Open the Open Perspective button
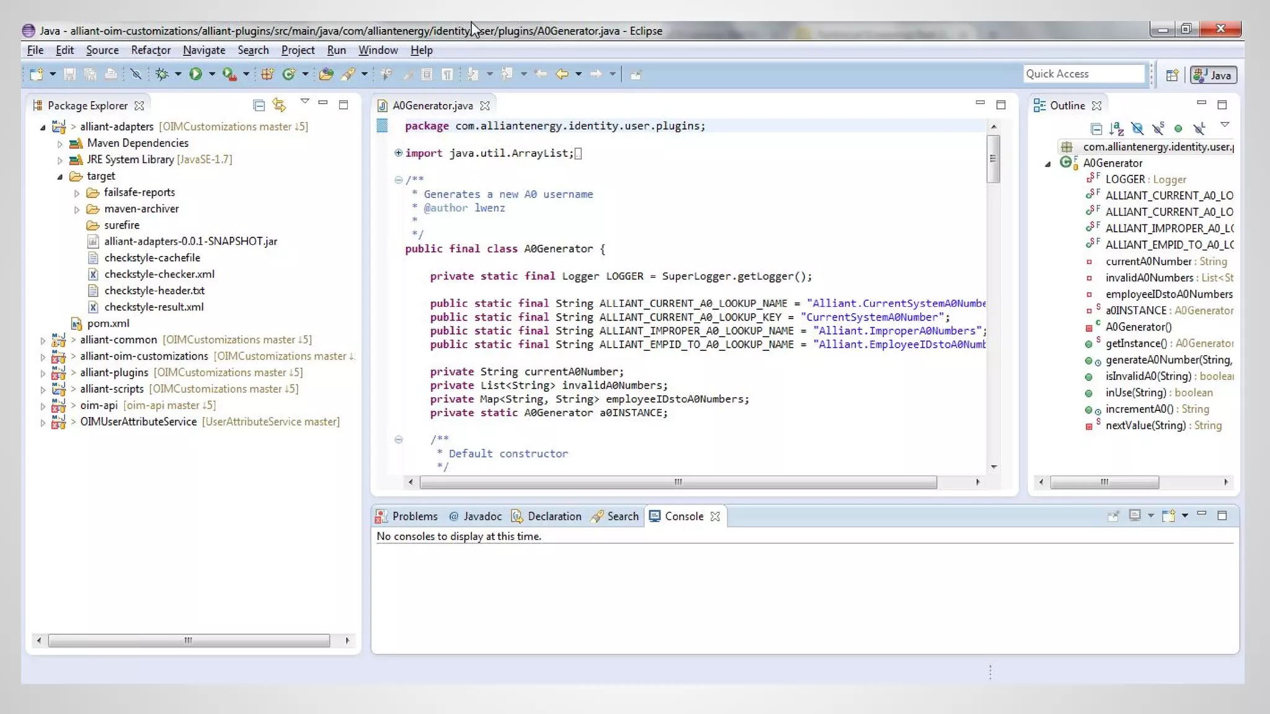 (x=1171, y=75)
